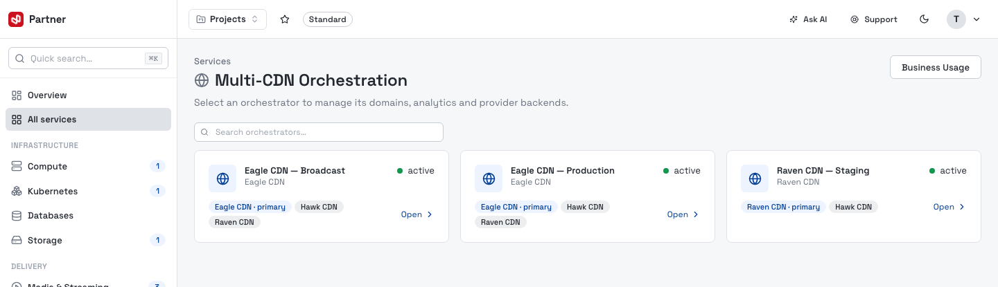Click the Kubernetes cluster icon

tap(17, 191)
